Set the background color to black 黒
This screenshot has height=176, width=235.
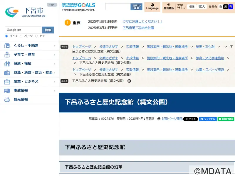tap(225, 7)
